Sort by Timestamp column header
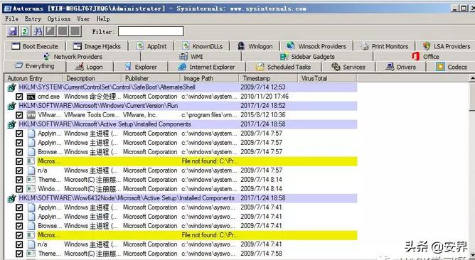The width and height of the screenshot is (475, 260). 268,78
